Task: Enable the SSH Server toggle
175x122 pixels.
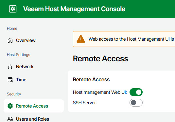Action: coord(136,103)
